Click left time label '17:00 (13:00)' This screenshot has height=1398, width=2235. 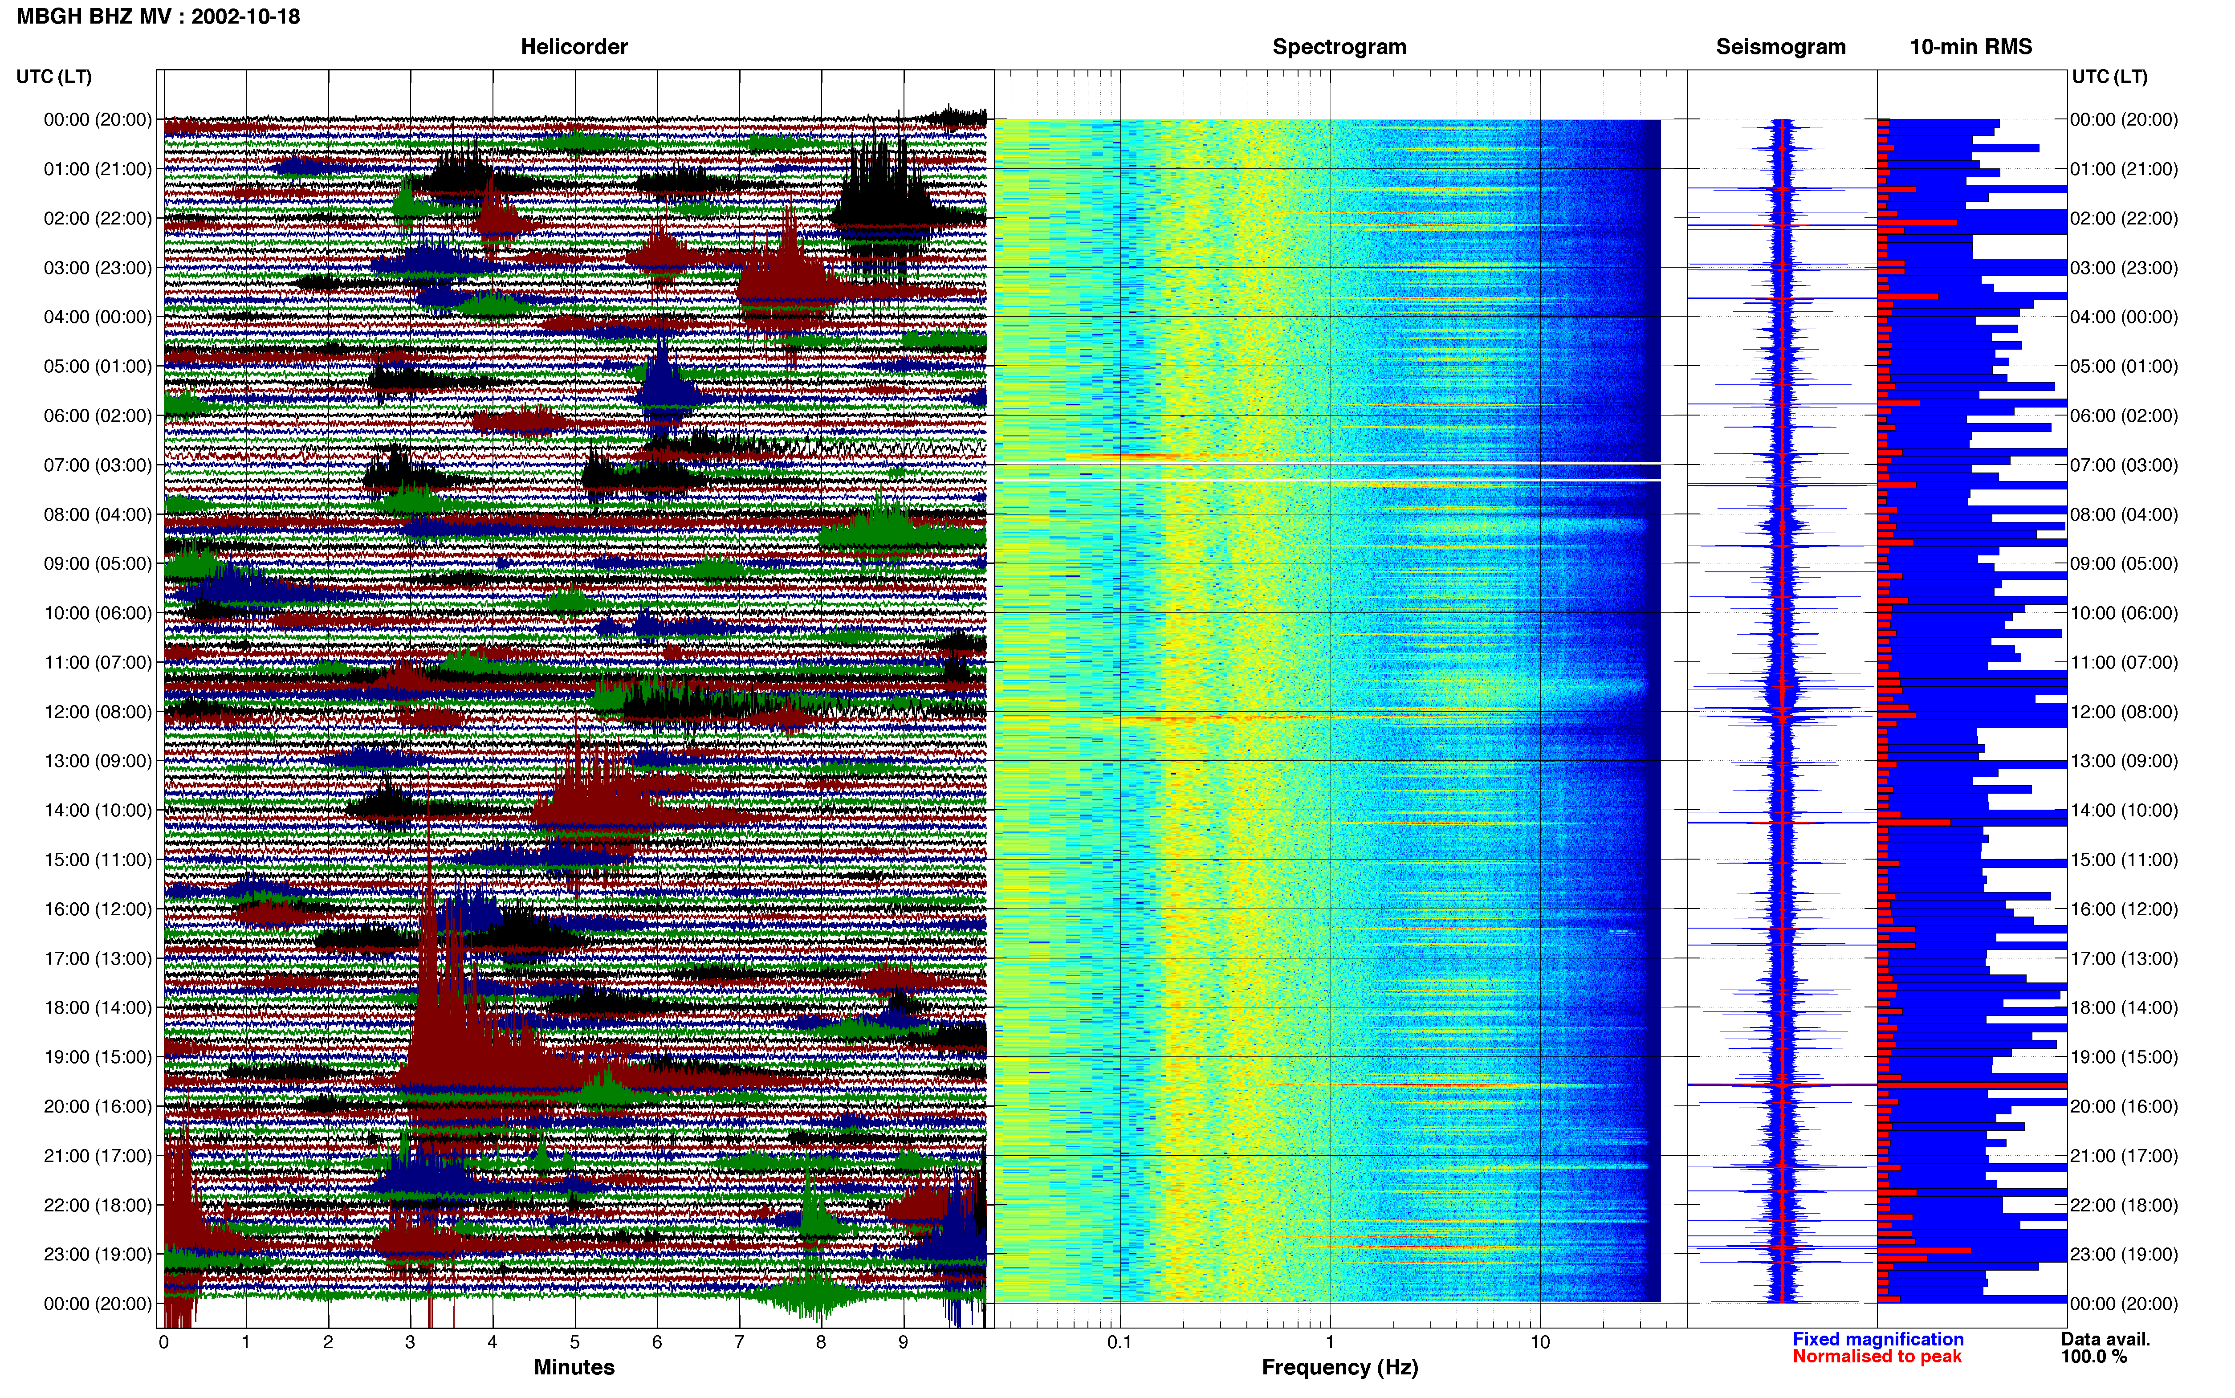point(98,958)
